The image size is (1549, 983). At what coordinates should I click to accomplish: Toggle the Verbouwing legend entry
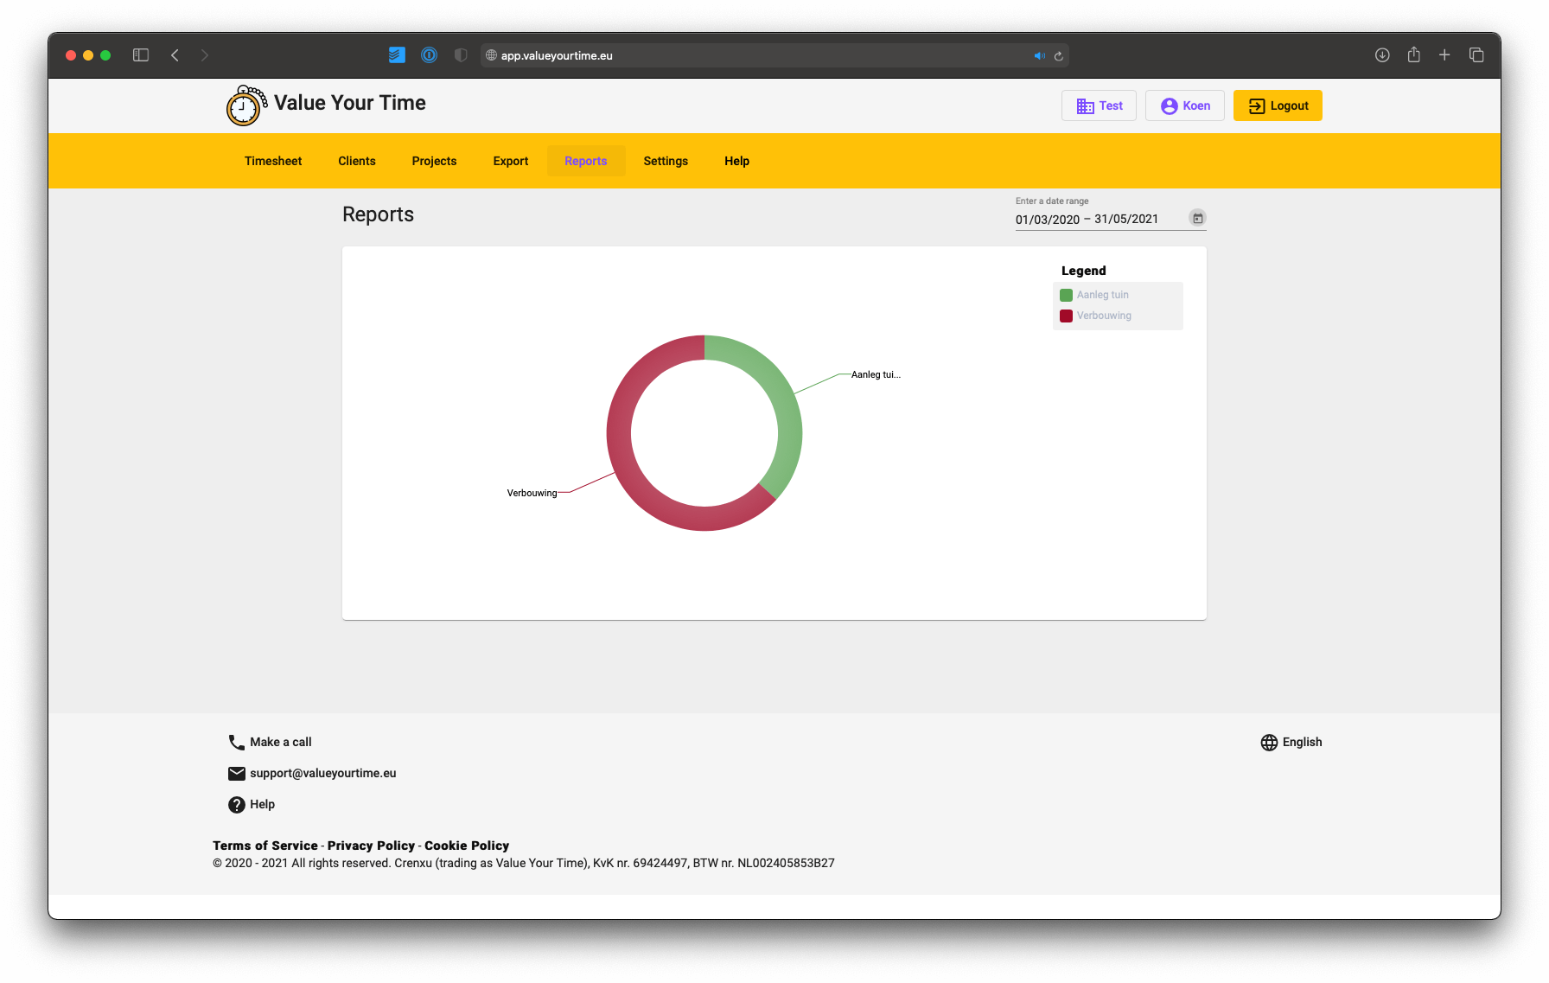pyautogui.click(x=1105, y=316)
